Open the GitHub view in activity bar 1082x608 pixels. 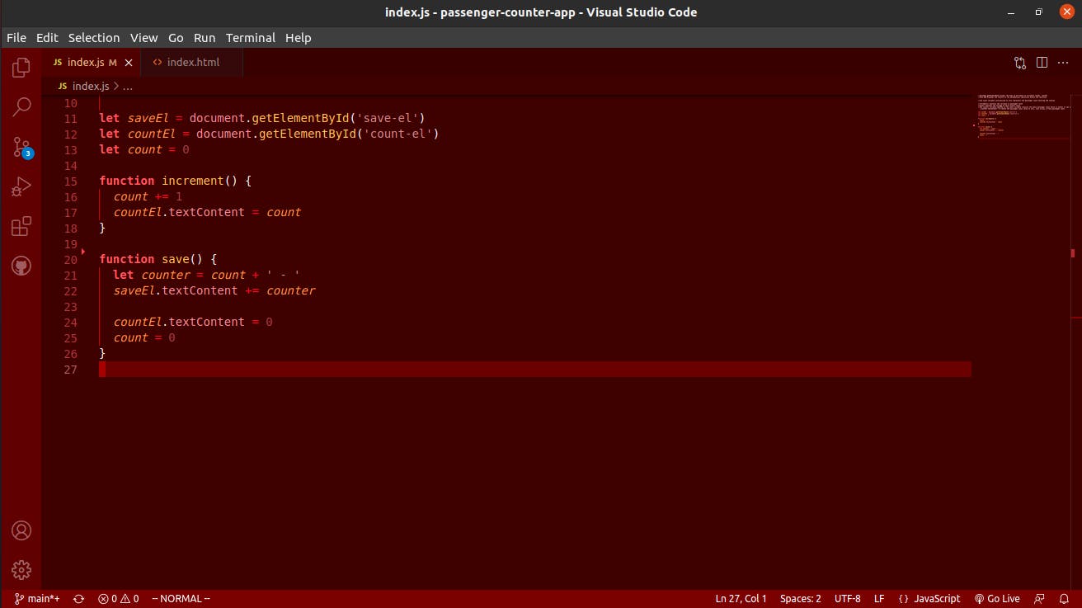coord(21,266)
